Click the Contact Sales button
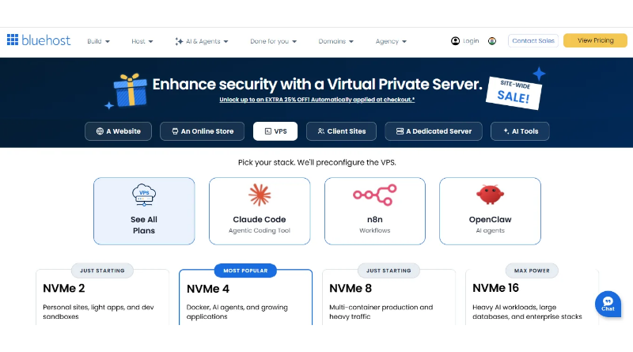 pos(533,41)
